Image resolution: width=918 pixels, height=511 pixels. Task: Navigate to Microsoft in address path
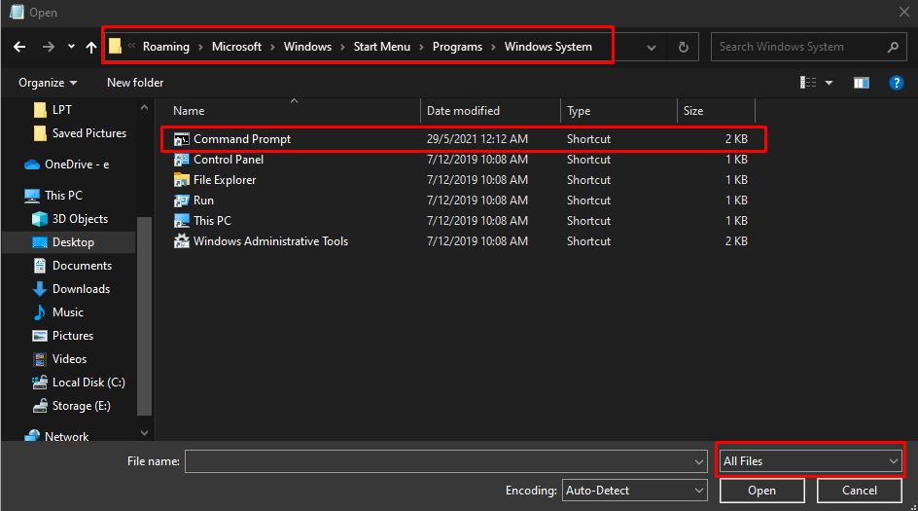236,47
